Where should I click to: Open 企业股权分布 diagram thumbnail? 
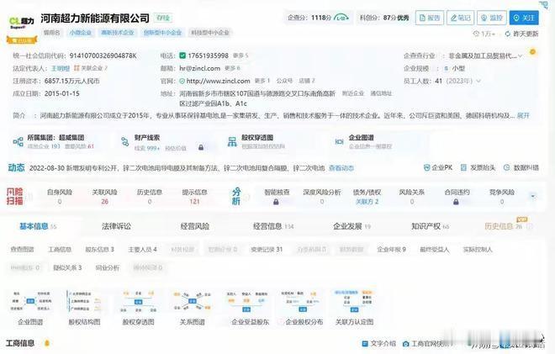click(x=304, y=308)
